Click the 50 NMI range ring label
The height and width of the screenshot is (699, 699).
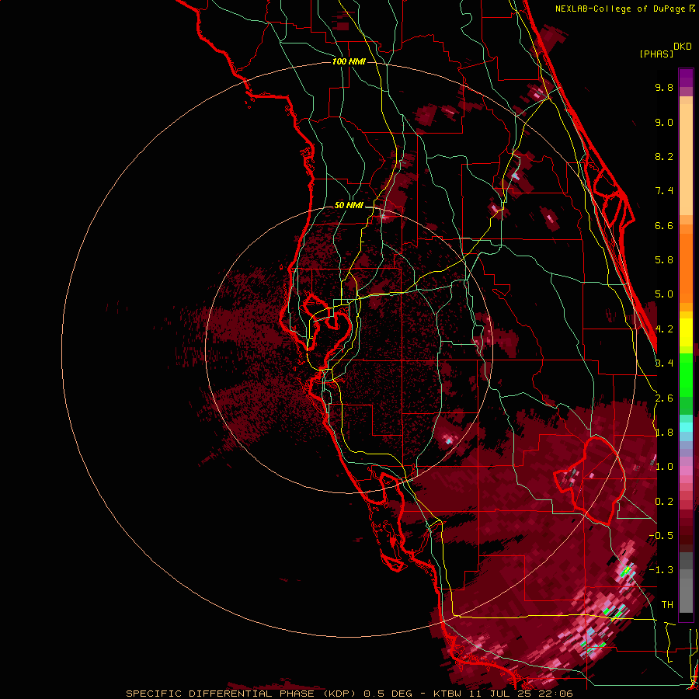point(349,205)
